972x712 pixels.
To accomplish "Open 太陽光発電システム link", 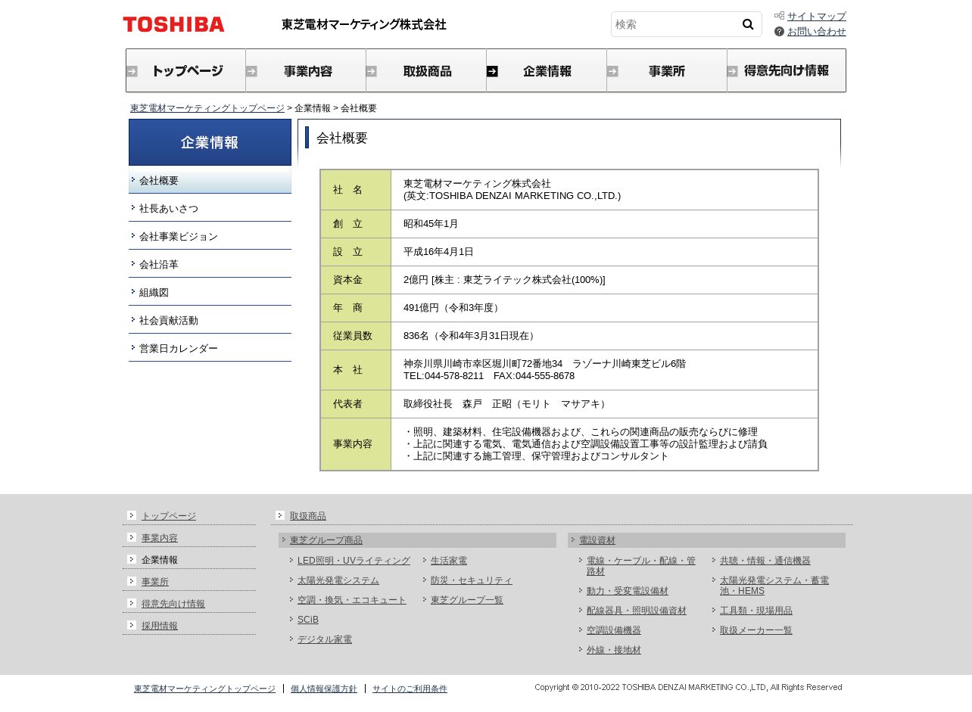I will coord(338,580).
